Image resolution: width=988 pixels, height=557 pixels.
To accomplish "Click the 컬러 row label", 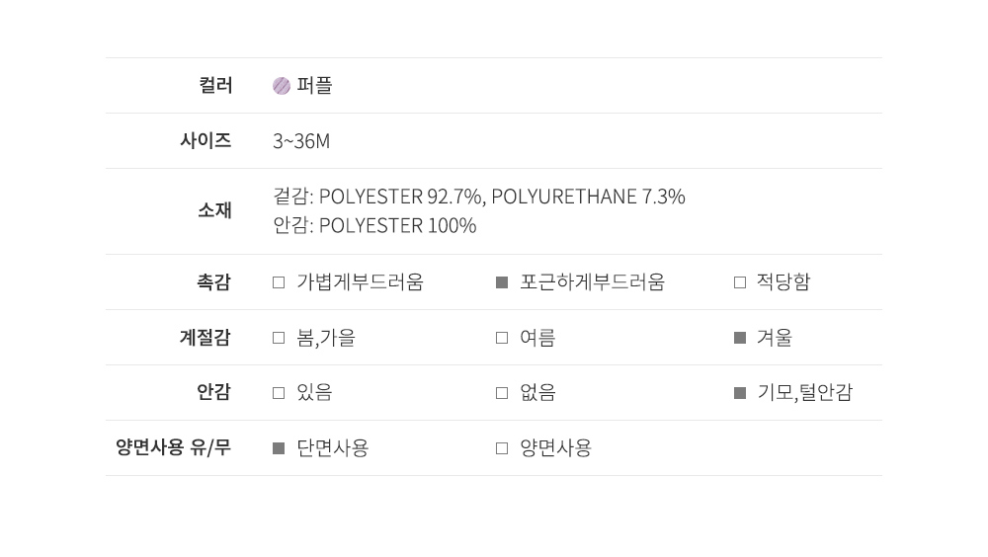I will point(215,86).
